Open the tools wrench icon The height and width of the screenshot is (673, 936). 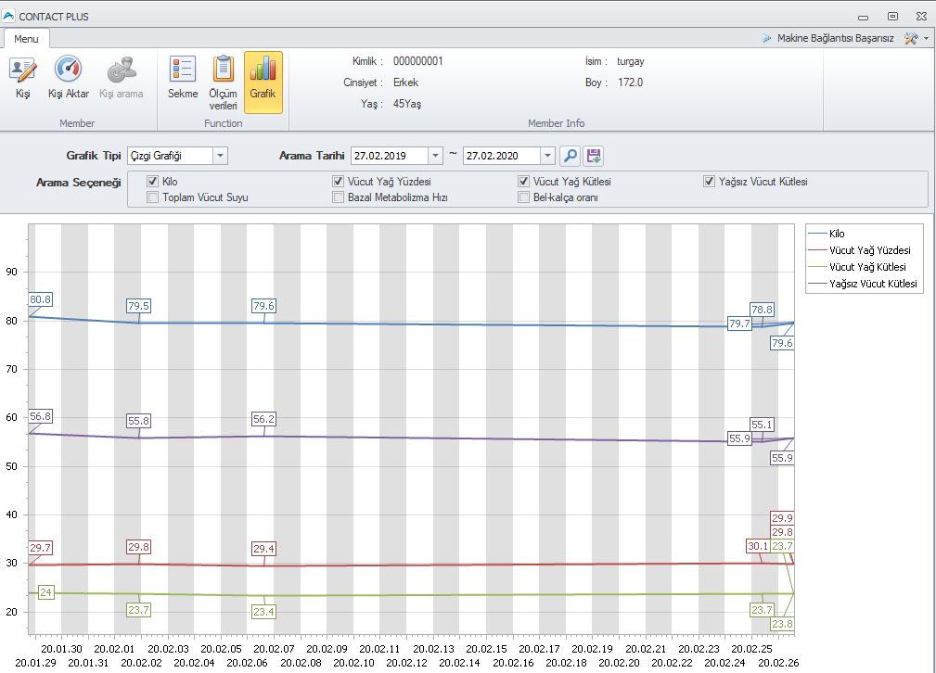click(911, 38)
